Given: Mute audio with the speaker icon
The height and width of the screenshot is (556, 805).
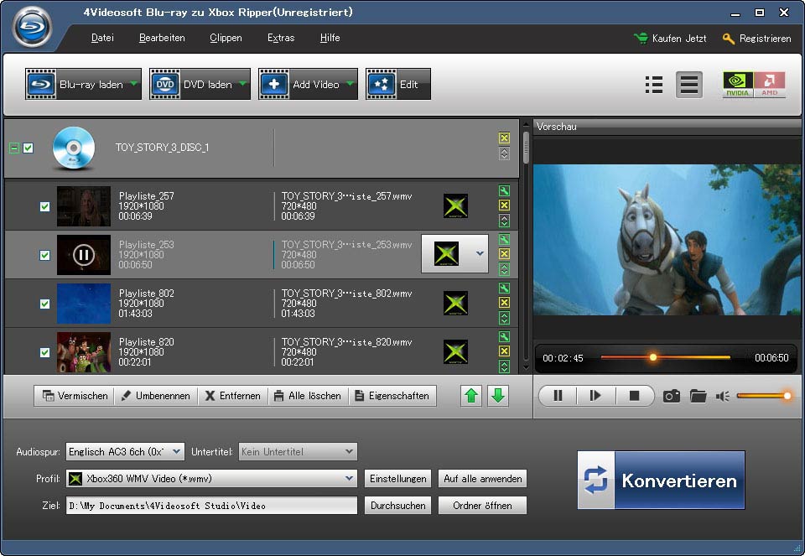Looking at the screenshot, I should (722, 396).
